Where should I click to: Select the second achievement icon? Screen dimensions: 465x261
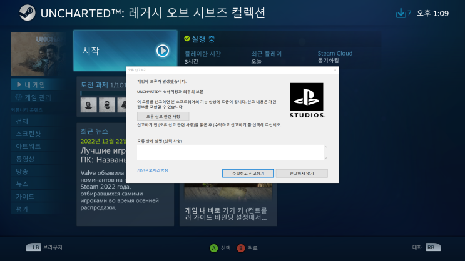107,105
